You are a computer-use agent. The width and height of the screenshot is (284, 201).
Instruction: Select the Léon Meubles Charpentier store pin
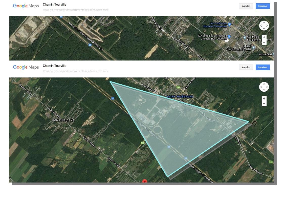tap(229, 25)
